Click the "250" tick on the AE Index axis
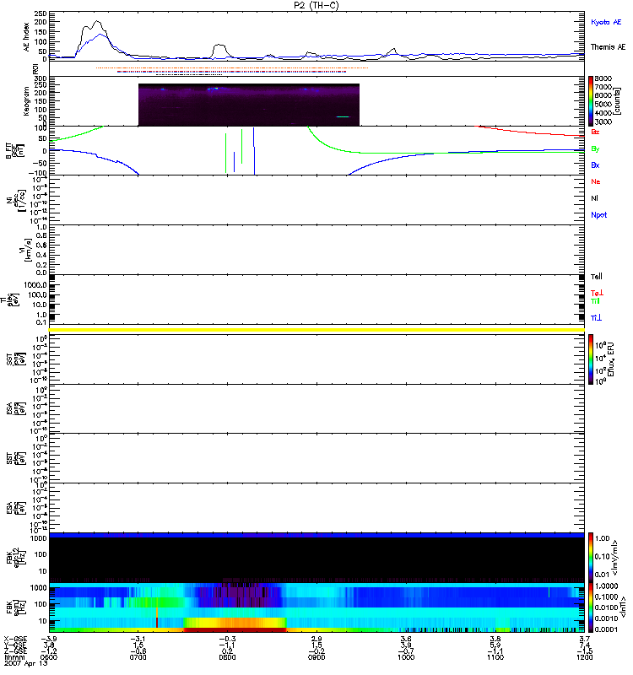The image size is (633, 675). [x=41, y=13]
